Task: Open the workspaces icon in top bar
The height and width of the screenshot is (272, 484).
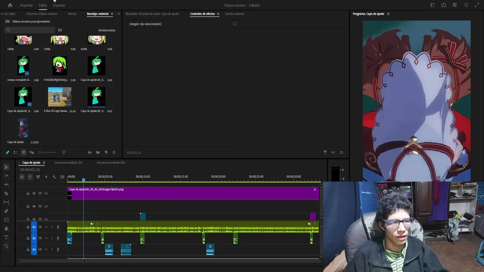Action: 433,5
